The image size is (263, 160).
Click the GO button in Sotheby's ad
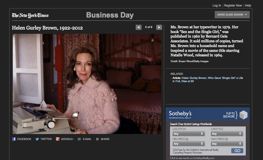[x=237, y=151]
